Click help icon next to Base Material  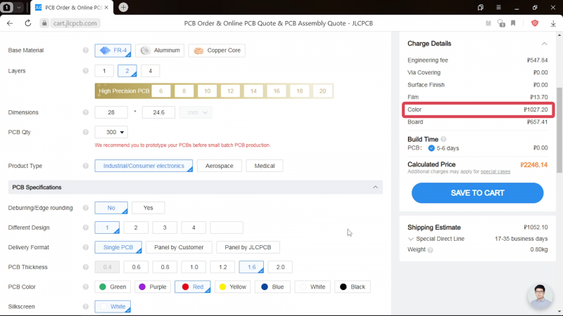(85, 51)
